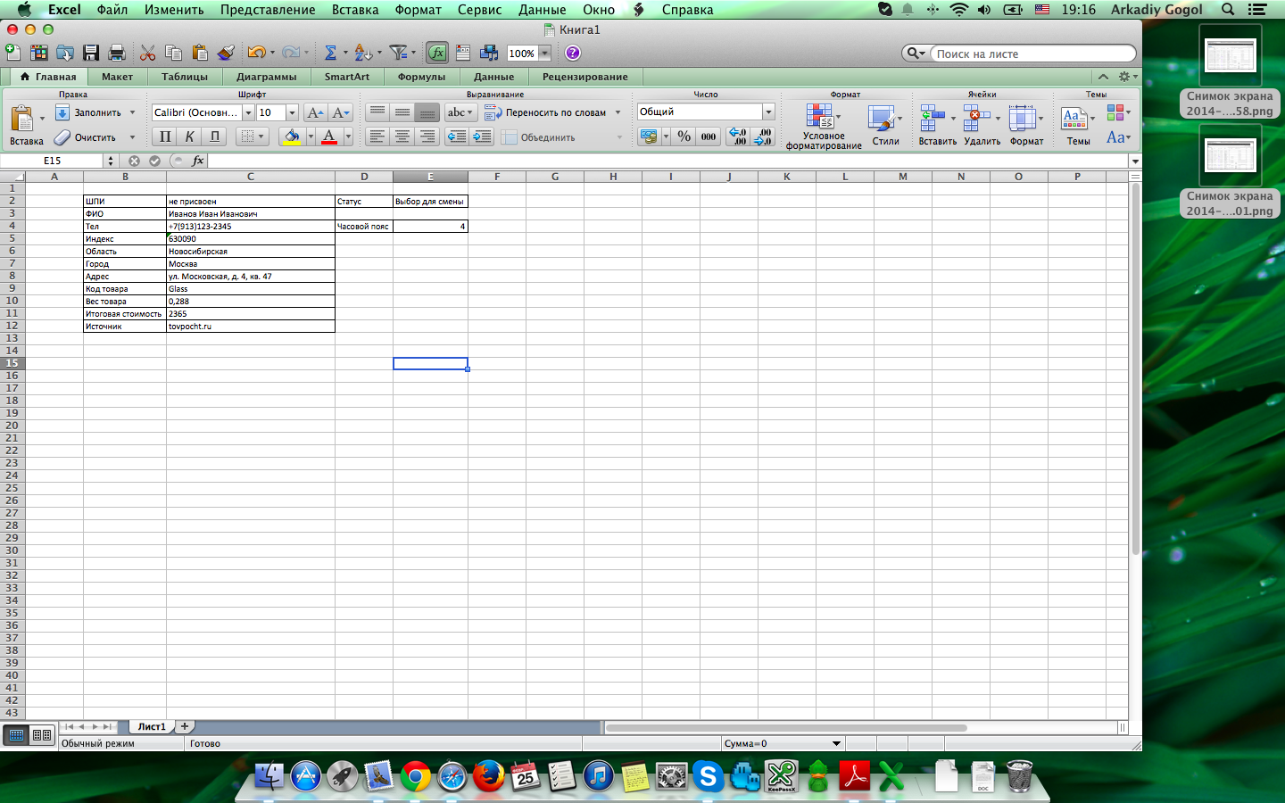Copy selection using copy icon
This screenshot has height=803, width=1285.
point(174,53)
